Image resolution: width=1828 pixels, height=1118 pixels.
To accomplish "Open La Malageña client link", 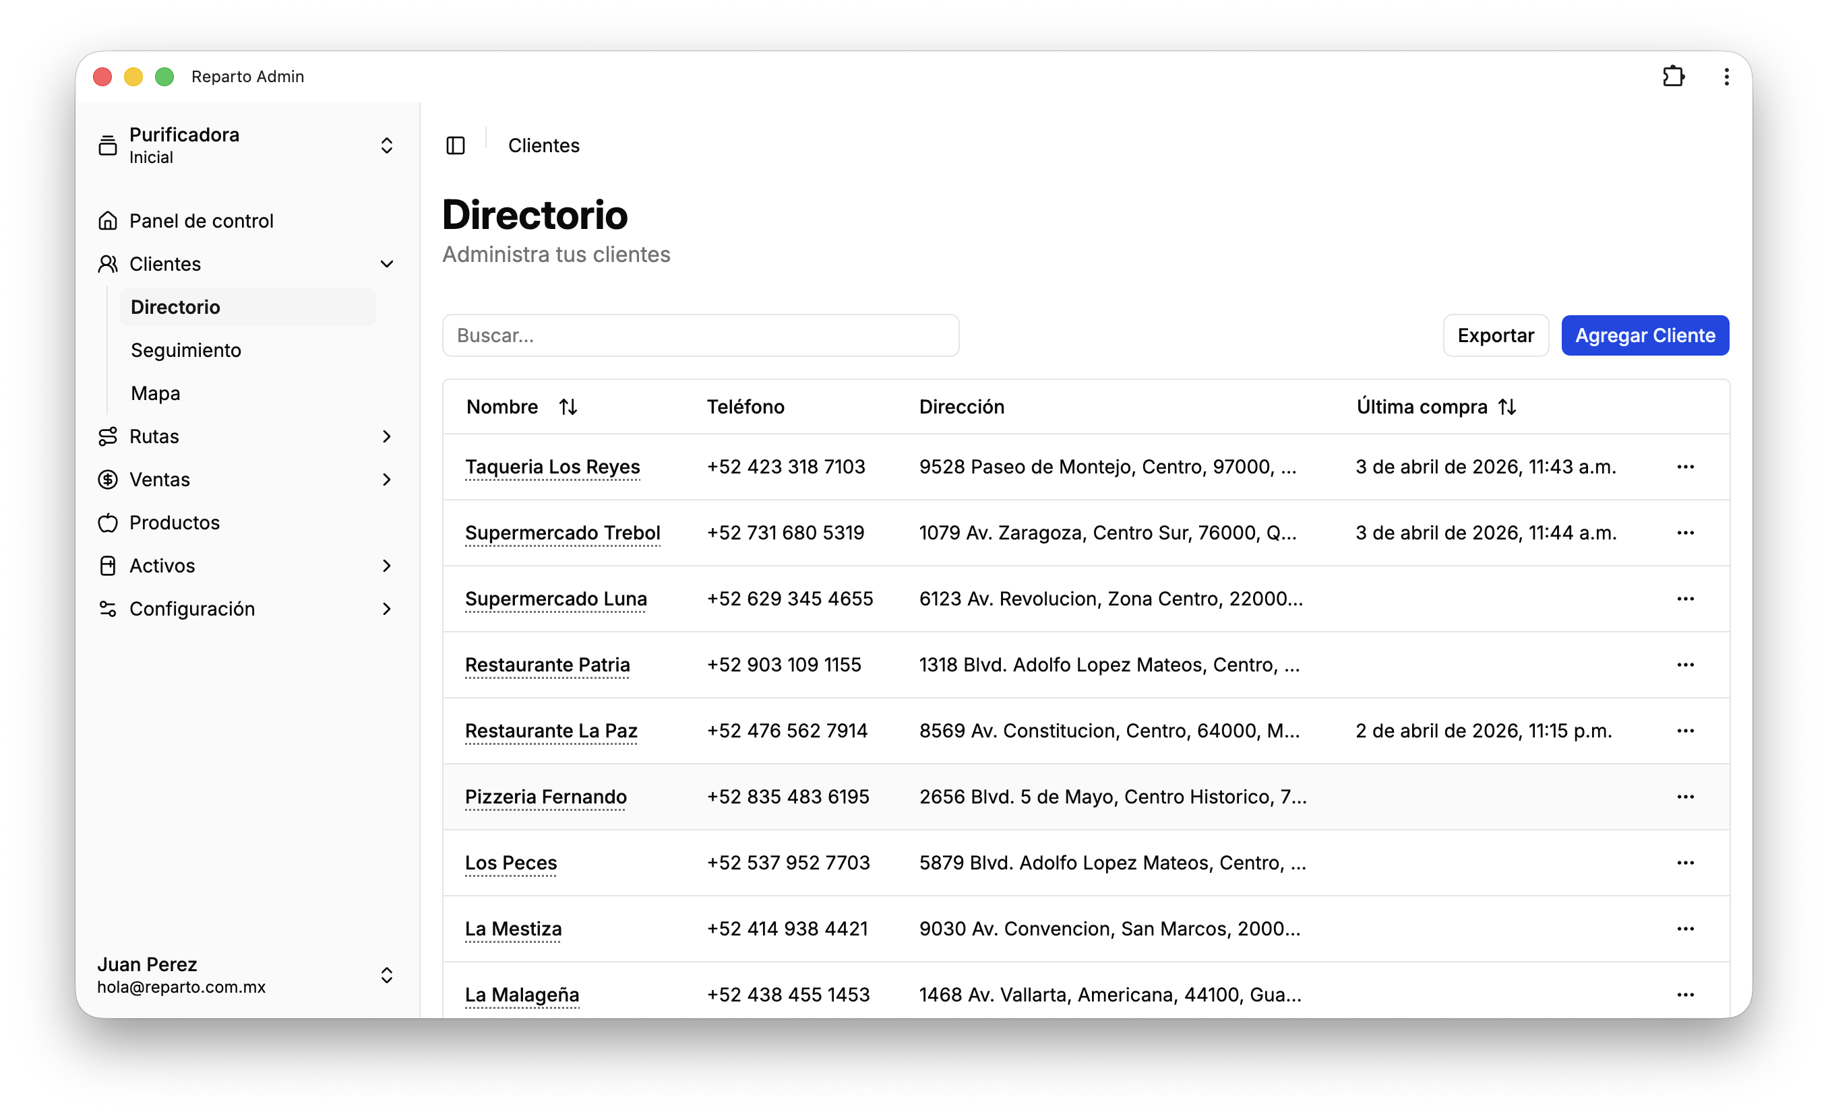I will tap(522, 995).
